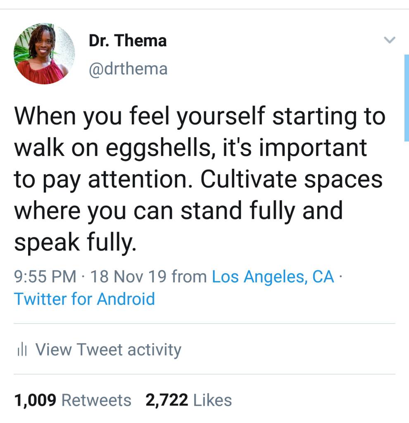409x423 pixels.
Task: Show the Likes list via Likes label
Action: point(212,400)
